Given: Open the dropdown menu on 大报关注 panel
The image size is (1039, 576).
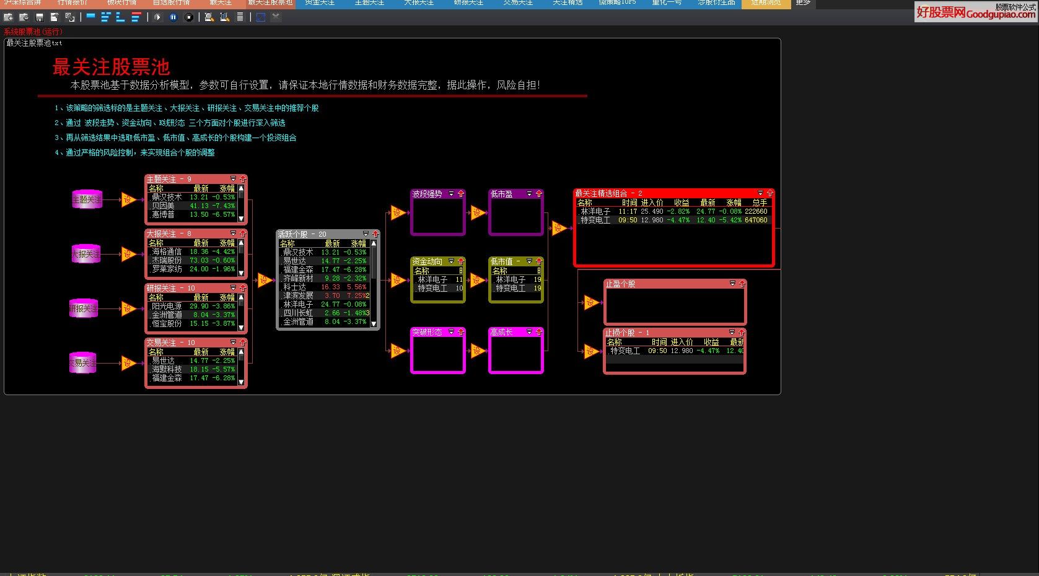Looking at the screenshot, I should (x=233, y=233).
